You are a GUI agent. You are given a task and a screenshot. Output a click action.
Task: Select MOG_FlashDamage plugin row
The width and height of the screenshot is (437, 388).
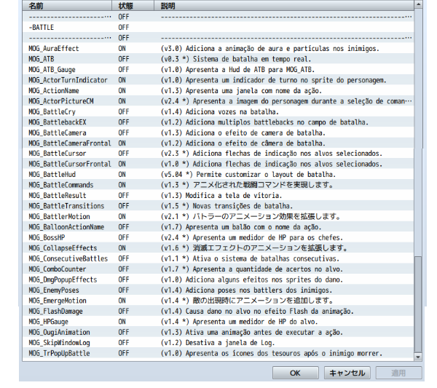coord(219,311)
